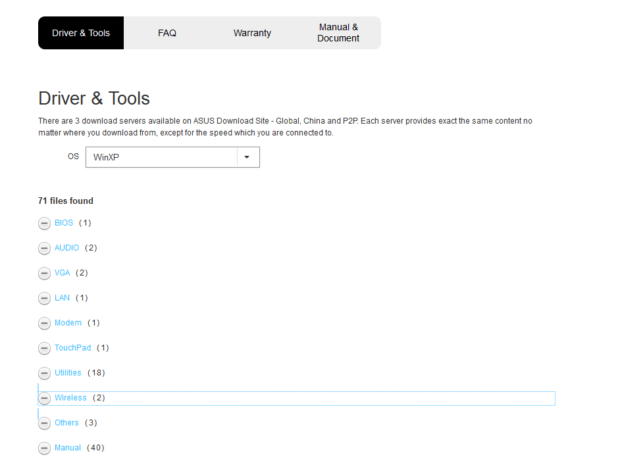618x457 pixels.
Task: Click the 'Driver & Tools' page heading
Action: 94,99
